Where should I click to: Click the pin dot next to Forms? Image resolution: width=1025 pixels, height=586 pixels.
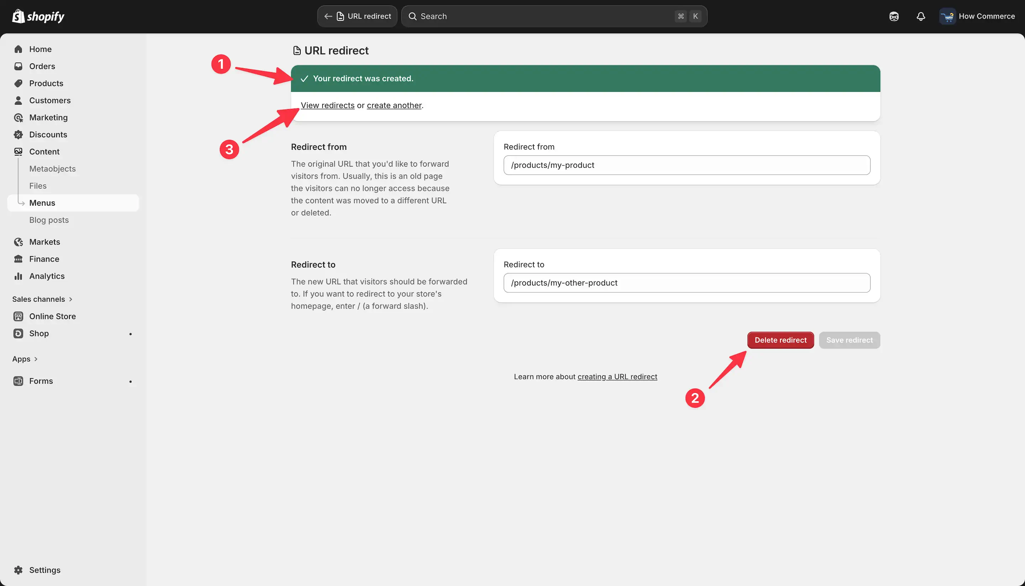[x=131, y=381]
